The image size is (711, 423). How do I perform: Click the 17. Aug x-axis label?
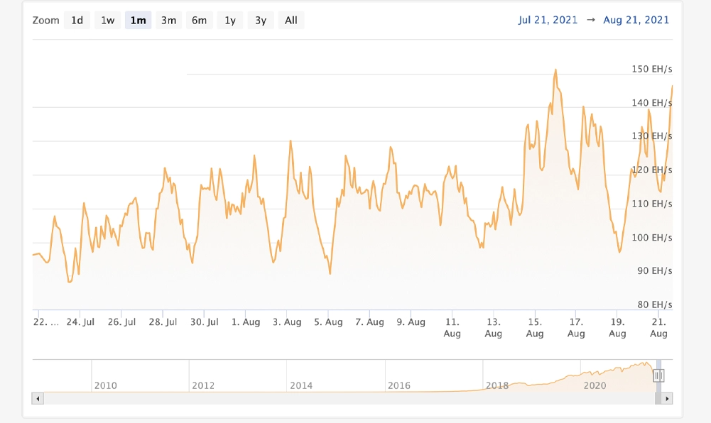[576, 328]
